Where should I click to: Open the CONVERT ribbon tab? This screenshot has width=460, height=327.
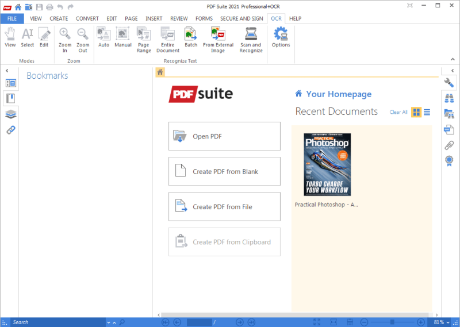(x=87, y=18)
